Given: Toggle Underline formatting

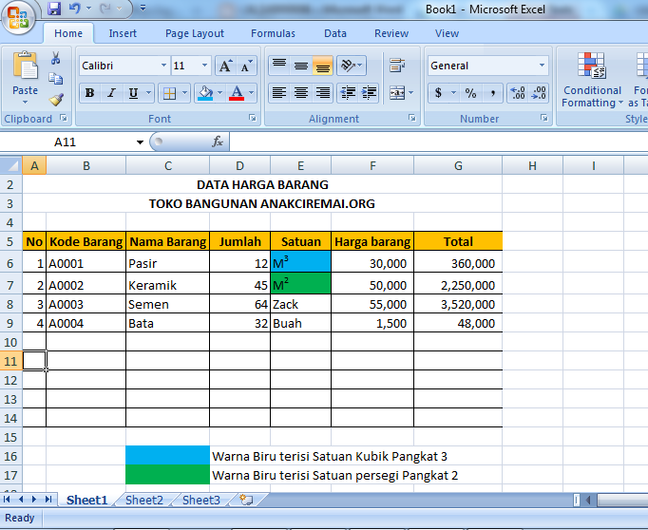Looking at the screenshot, I should click(133, 93).
